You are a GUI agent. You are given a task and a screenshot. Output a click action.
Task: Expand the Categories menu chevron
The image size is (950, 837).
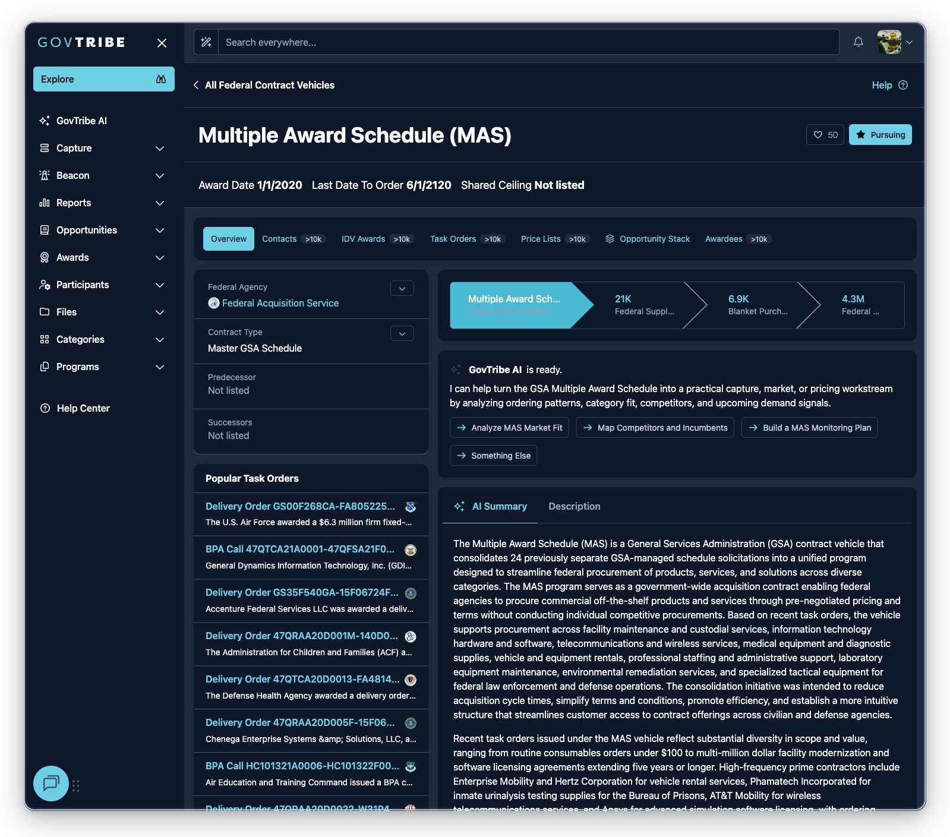[x=160, y=339]
